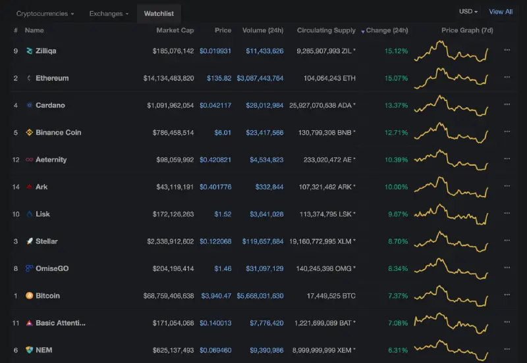Open Ark volume $332,844 link
This screenshot has width=527, height=363.
pos(269,187)
